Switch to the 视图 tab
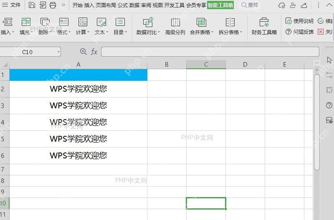334x220 pixels. tap(158, 5)
